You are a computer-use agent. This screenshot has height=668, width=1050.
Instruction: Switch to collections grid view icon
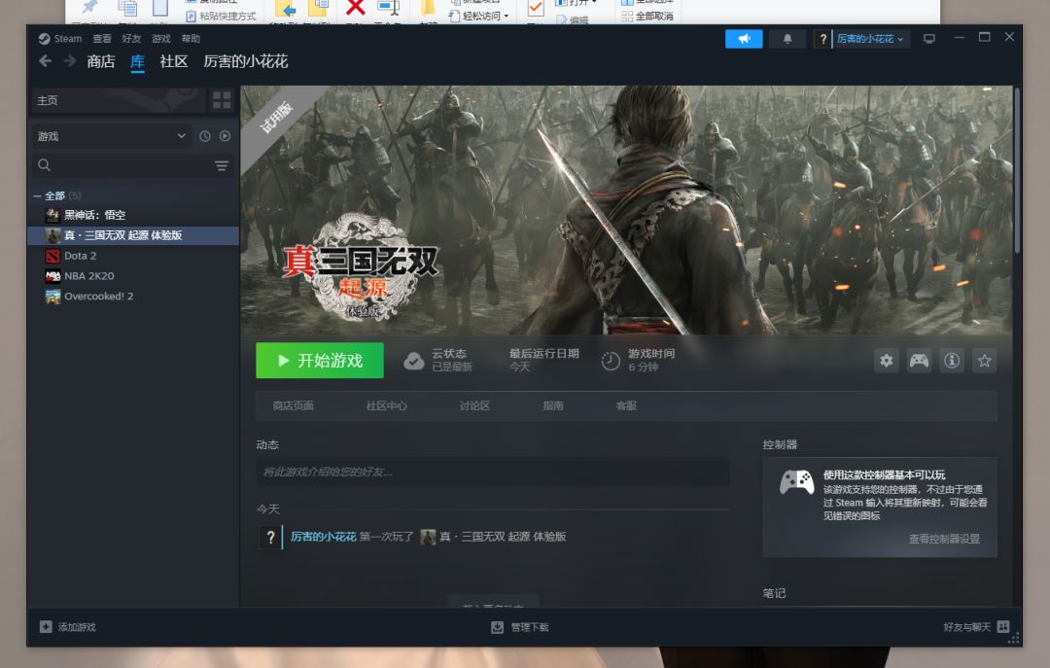[x=222, y=100]
